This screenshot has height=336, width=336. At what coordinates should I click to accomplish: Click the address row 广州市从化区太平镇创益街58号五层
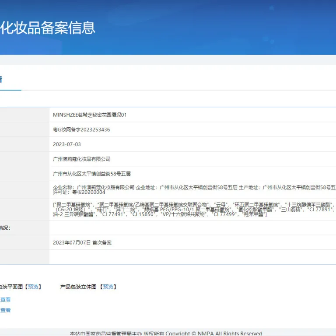point(92,174)
